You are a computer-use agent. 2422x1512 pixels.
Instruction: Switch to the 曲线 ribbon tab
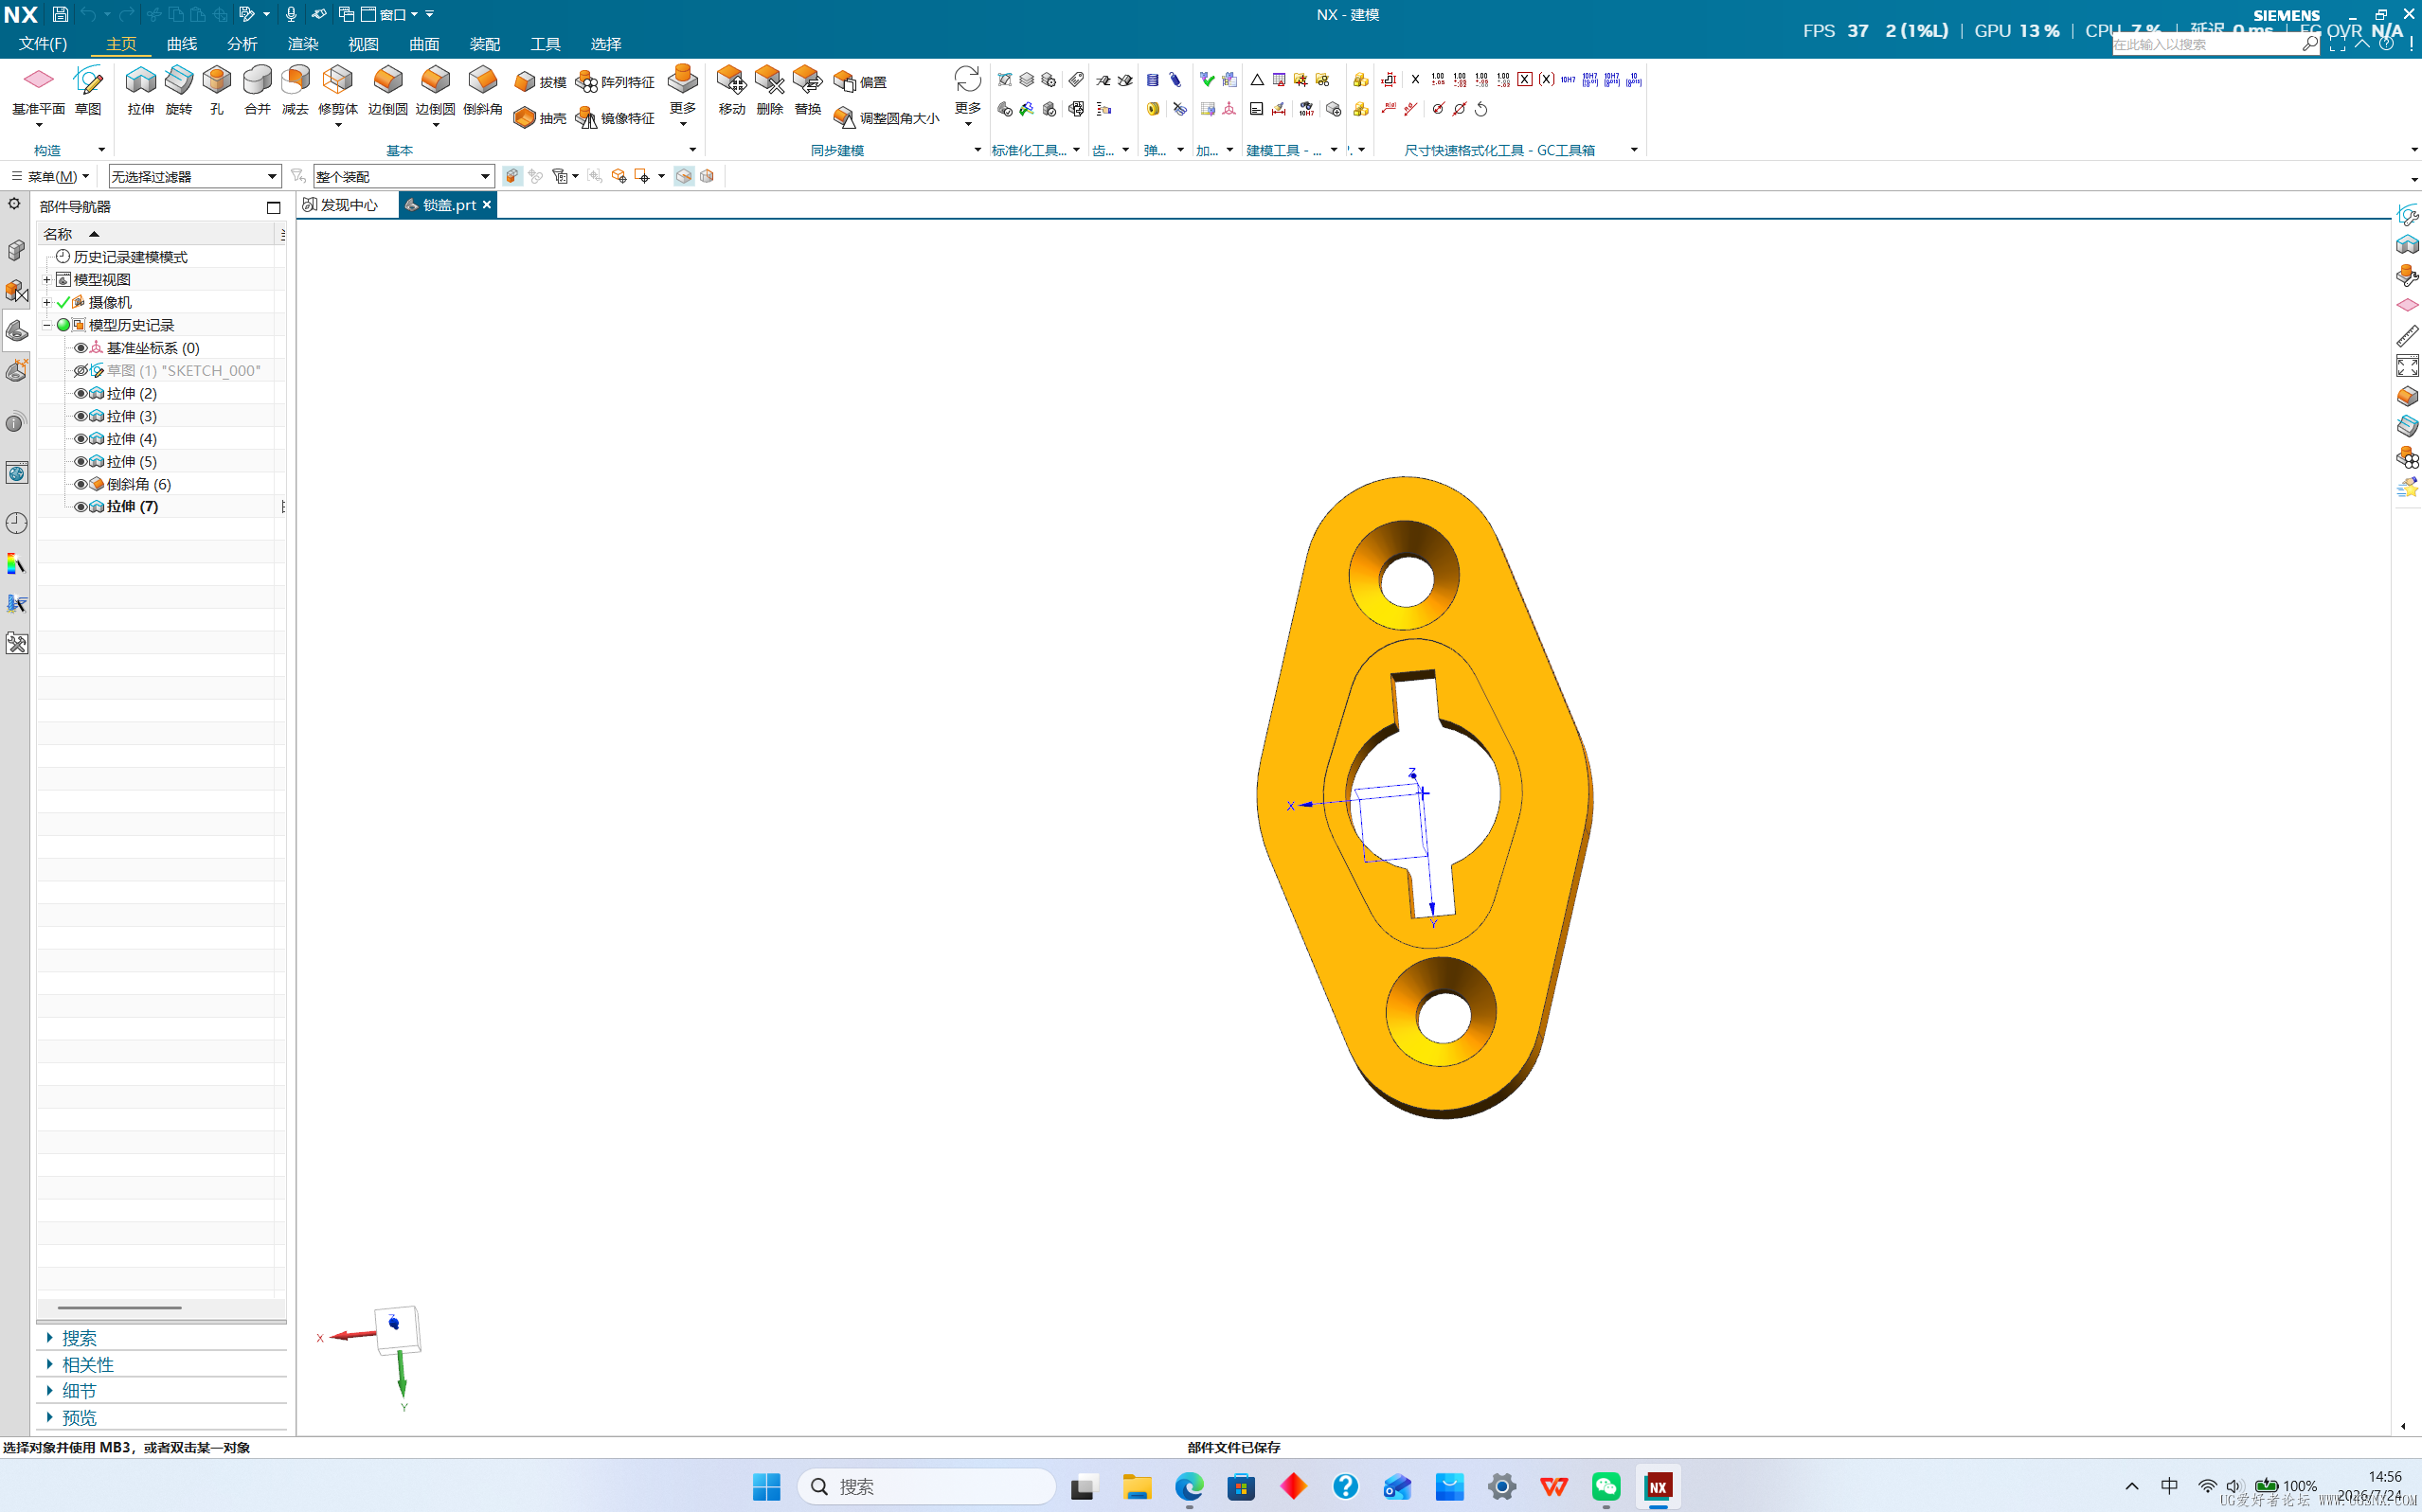point(182,44)
